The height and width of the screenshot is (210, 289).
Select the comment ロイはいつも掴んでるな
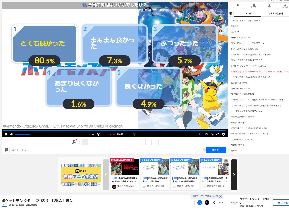pos(242,94)
